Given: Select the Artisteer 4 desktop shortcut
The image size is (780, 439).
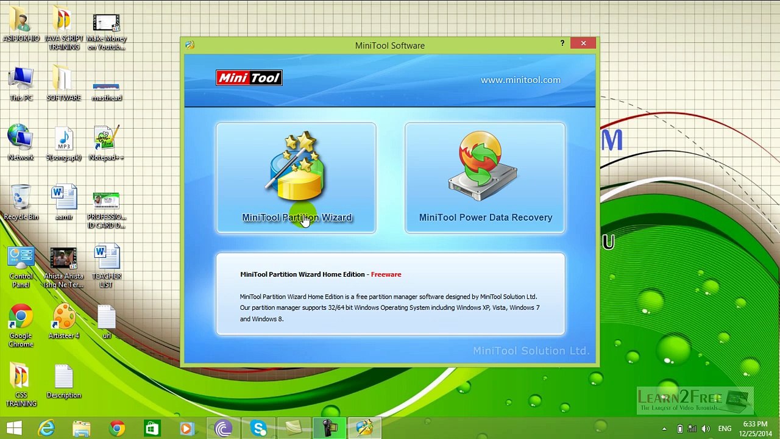Looking at the screenshot, I should click(63, 322).
